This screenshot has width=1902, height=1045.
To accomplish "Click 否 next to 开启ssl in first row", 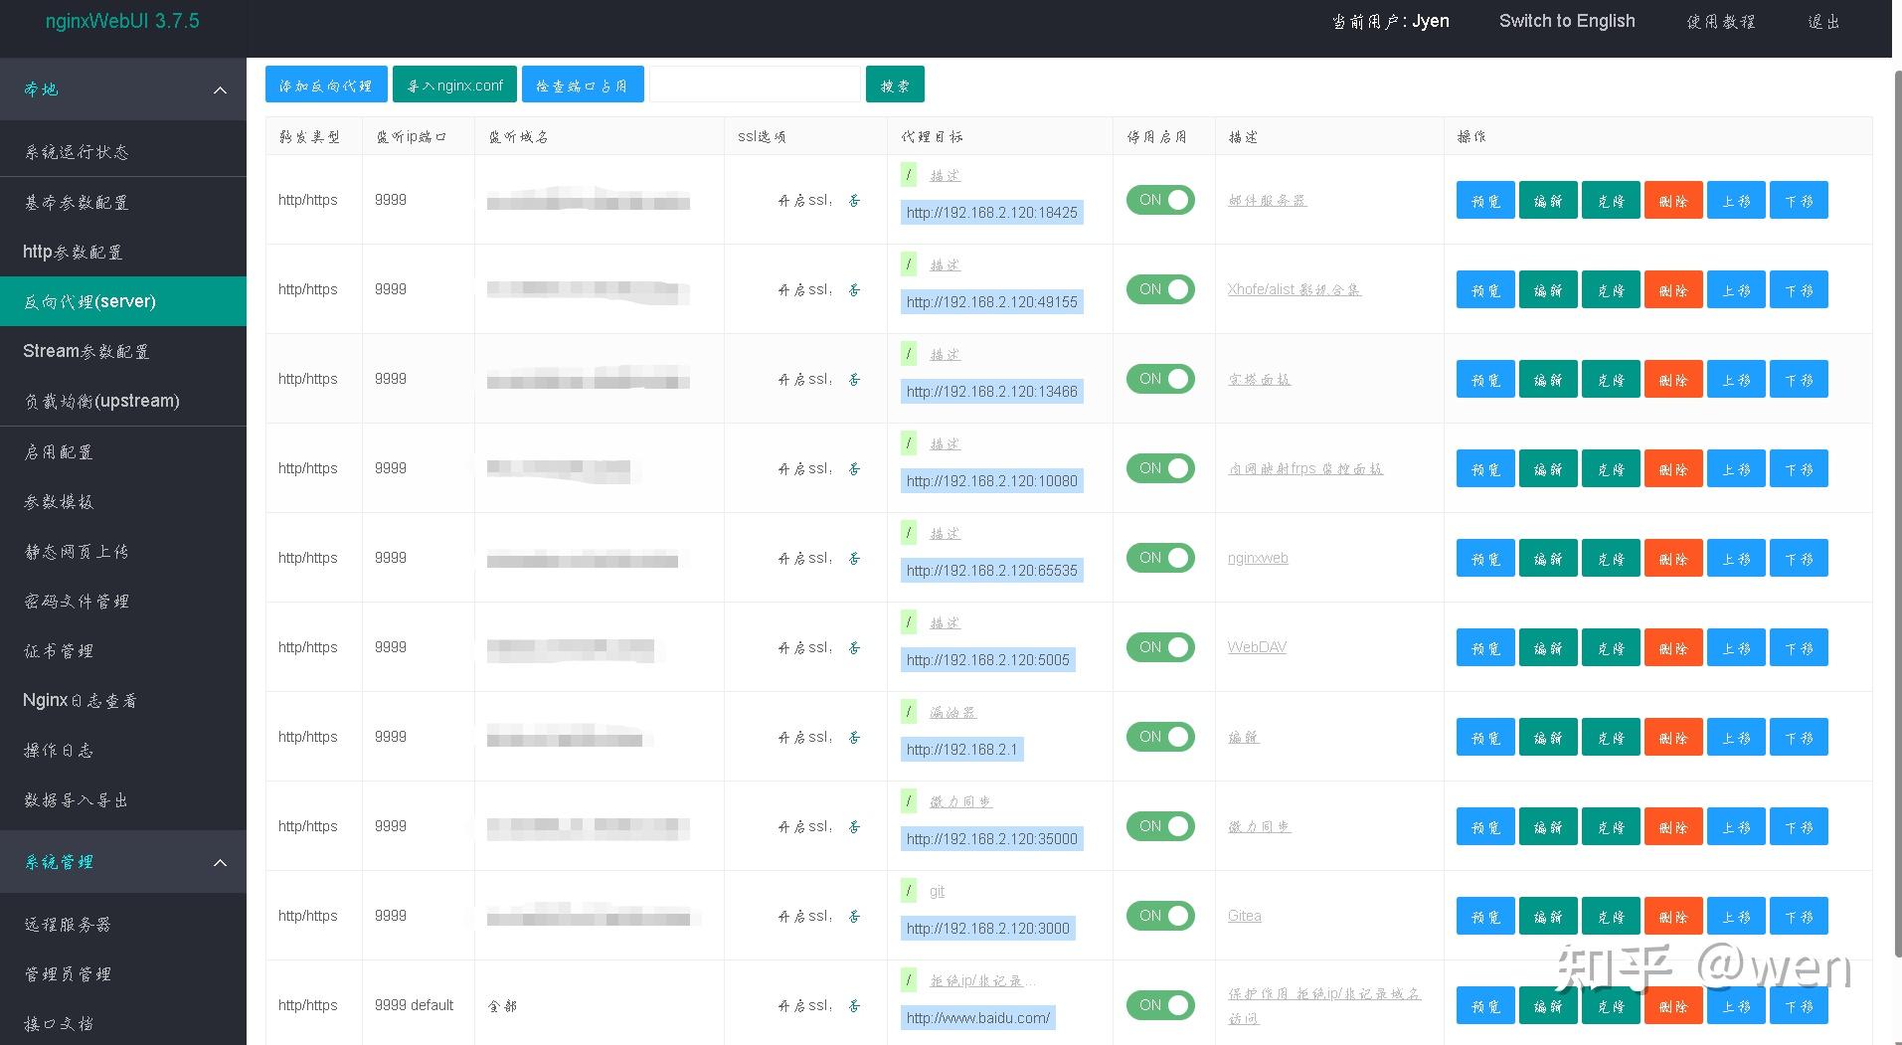I will [853, 200].
